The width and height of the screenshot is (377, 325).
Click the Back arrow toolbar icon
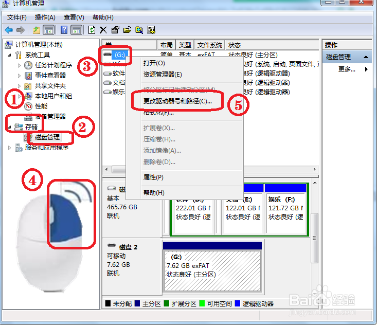pos(9,30)
